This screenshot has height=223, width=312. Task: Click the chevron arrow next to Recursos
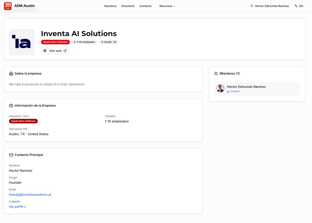point(174,6)
